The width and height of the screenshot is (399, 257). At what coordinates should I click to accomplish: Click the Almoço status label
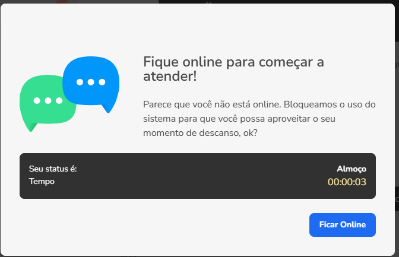tap(351, 169)
